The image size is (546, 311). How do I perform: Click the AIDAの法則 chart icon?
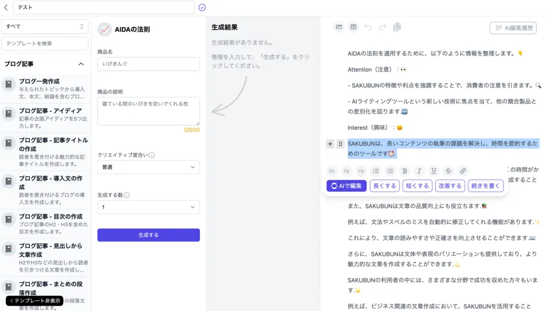(x=104, y=29)
